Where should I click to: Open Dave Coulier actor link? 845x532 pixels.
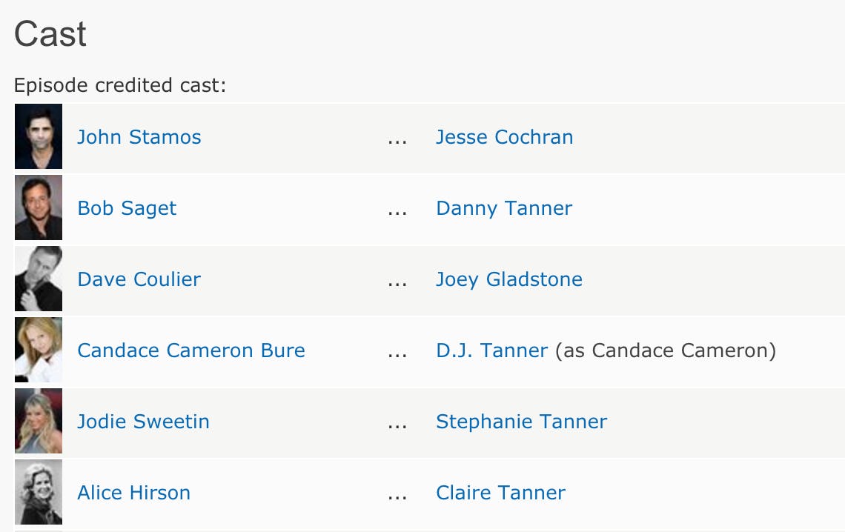[x=139, y=279]
